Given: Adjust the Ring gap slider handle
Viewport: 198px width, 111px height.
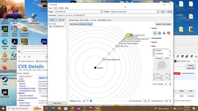Looking at the screenshot, I should [x=162, y=80].
